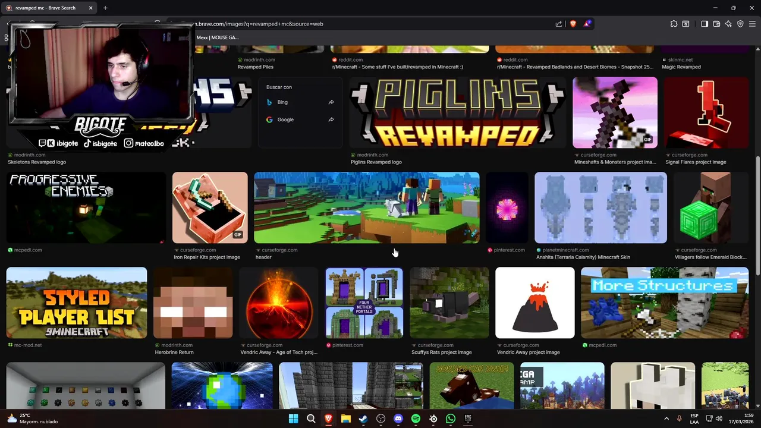Expand hidden system tray icons
This screenshot has height=428, width=761.
[666, 418]
